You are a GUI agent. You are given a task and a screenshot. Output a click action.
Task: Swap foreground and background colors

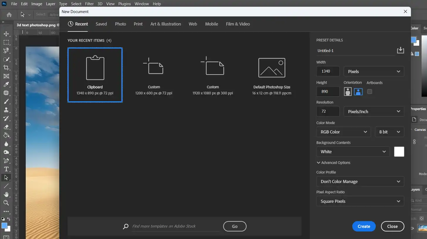(9, 219)
